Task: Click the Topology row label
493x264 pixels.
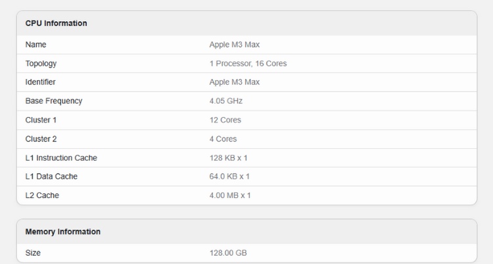Action: tap(41, 64)
